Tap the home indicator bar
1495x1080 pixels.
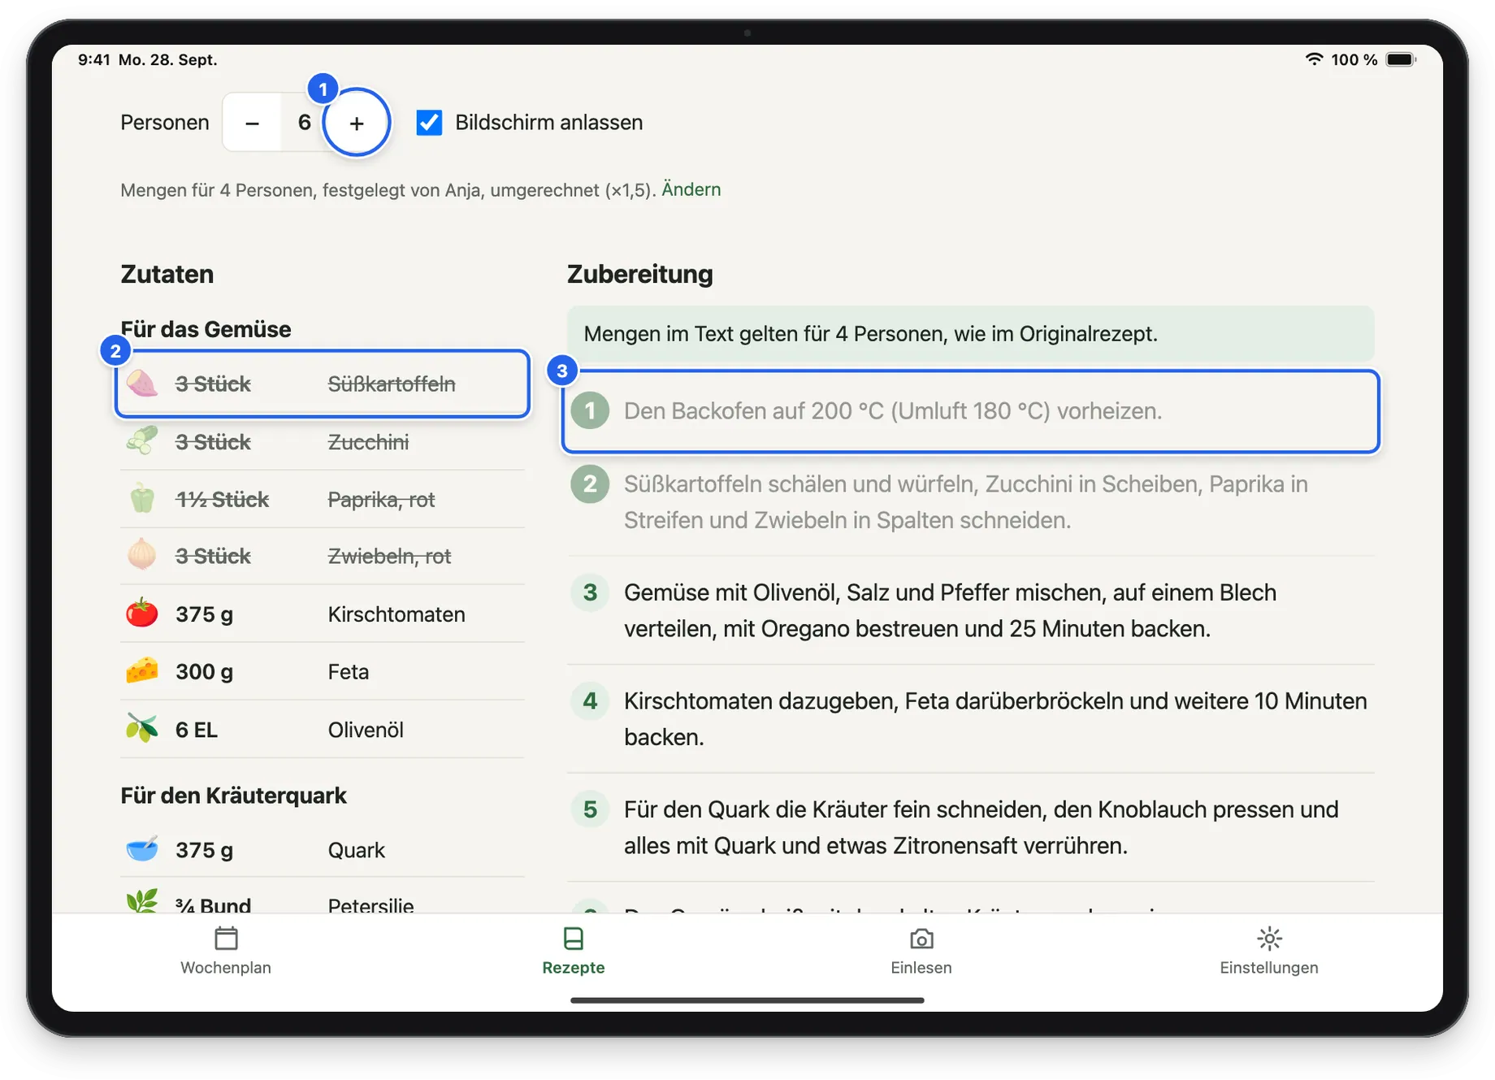[747, 1000]
